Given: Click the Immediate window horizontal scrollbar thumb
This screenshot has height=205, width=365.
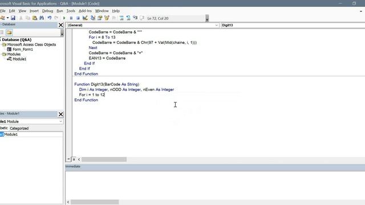Looking at the screenshot, I should [95, 202].
